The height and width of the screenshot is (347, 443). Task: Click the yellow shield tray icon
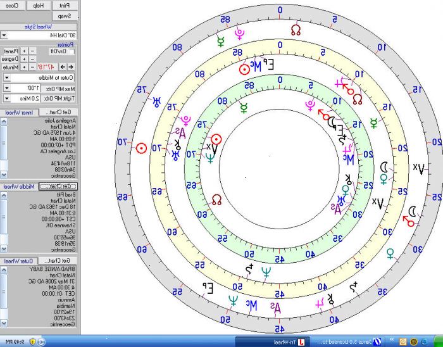click(x=32, y=342)
